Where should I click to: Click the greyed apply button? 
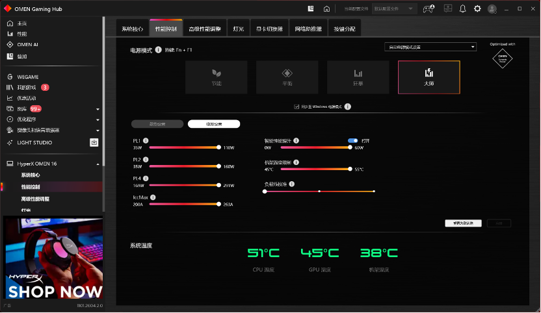pos(499,223)
